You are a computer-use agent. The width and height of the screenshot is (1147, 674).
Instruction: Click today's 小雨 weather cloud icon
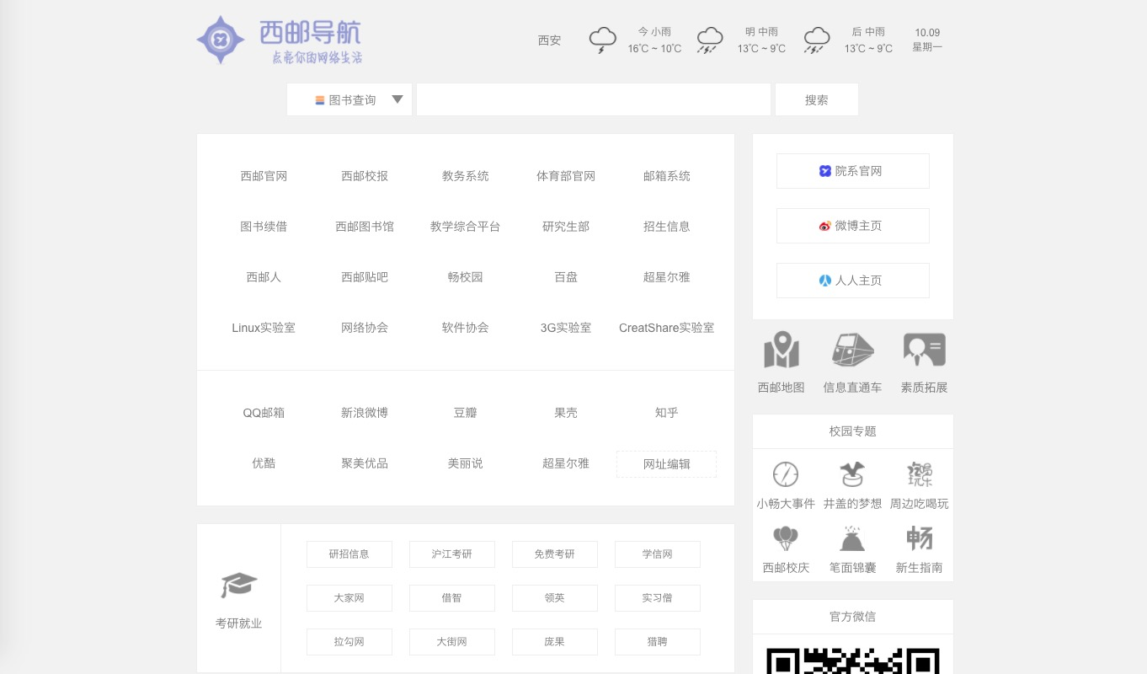click(x=602, y=40)
